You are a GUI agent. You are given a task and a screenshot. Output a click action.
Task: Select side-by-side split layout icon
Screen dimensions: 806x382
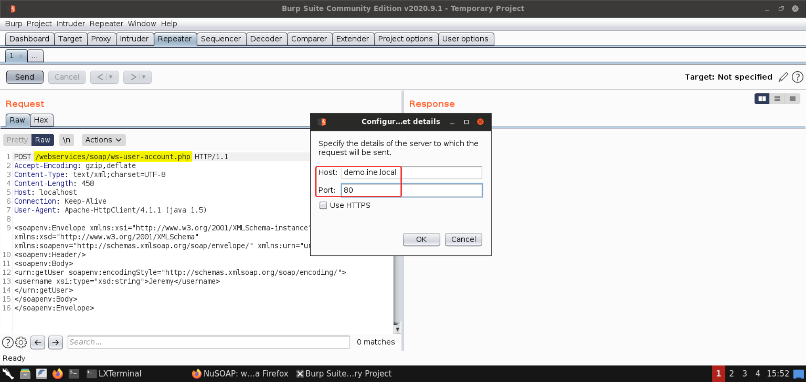click(762, 99)
